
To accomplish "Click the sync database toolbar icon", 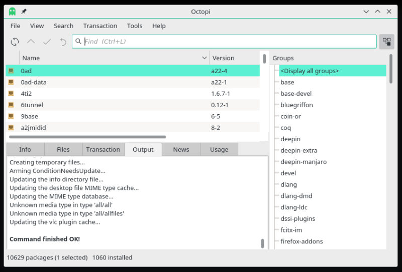I will 15,42.
